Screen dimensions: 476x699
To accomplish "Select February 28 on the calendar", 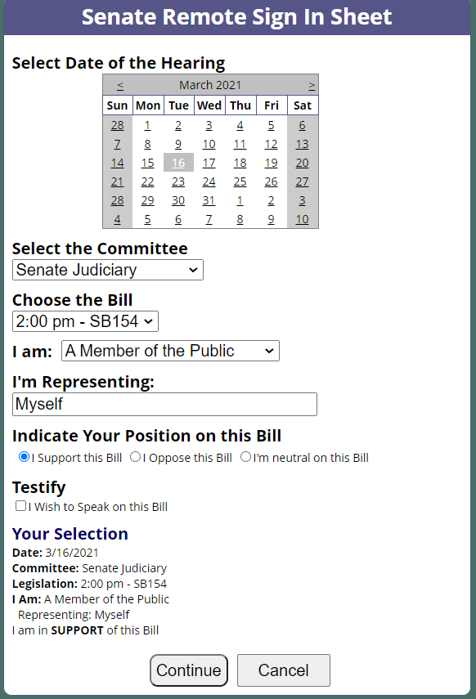I will click(117, 124).
